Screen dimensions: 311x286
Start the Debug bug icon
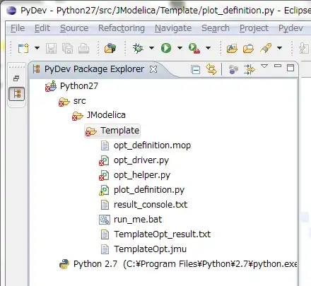coord(138,48)
